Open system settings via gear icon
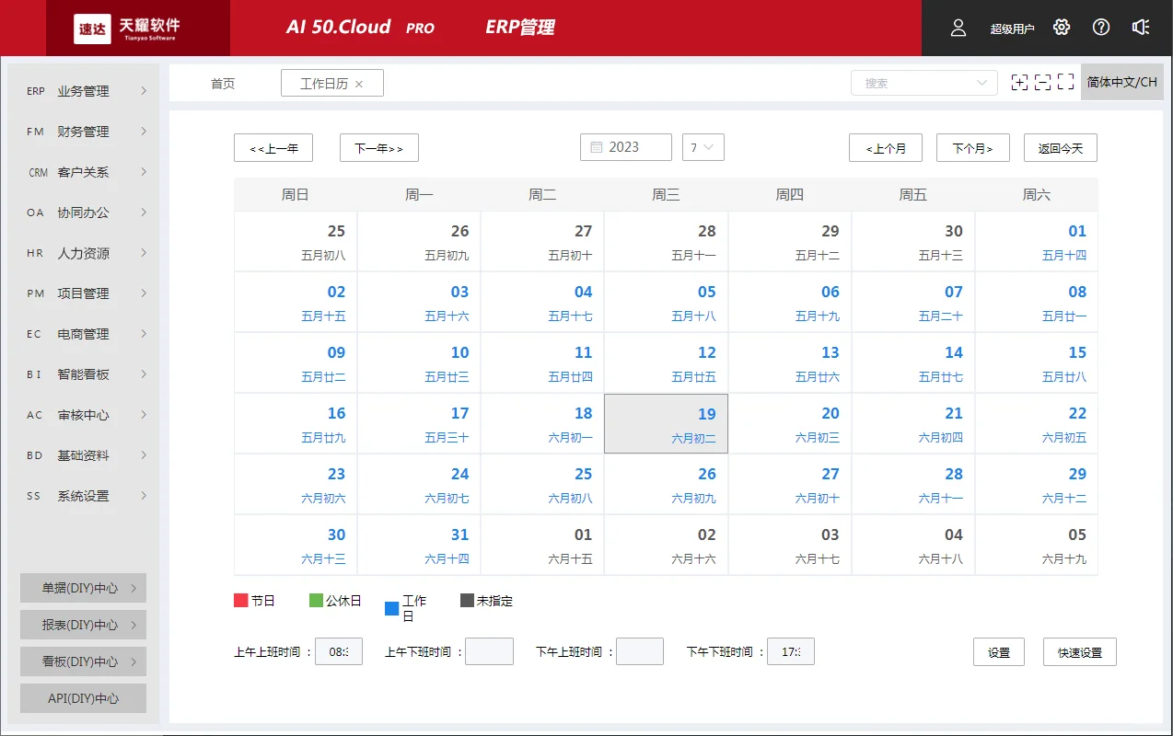This screenshot has width=1173, height=736. [1062, 28]
